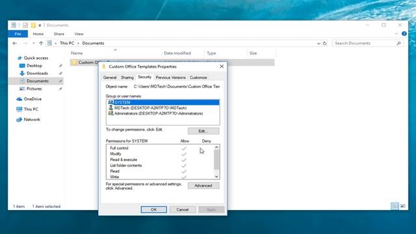416x234 pixels.
Task: Expand the ribbon with the chevron
Action: click(396, 34)
